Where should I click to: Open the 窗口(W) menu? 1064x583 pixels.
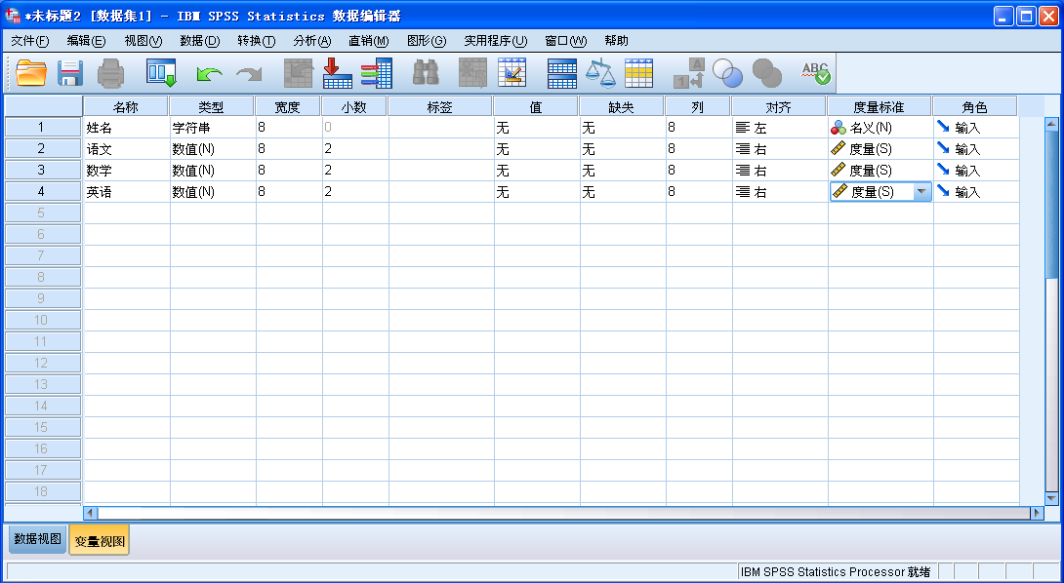click(x=565, y=41)
